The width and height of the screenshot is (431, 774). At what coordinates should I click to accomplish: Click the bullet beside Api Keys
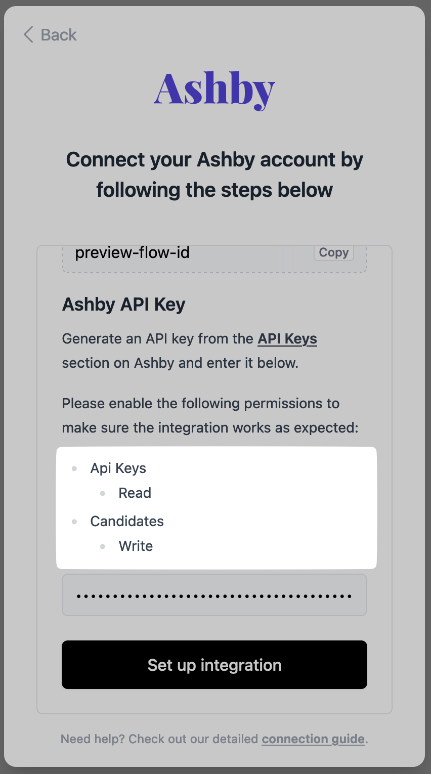click(x=74, y=469)
